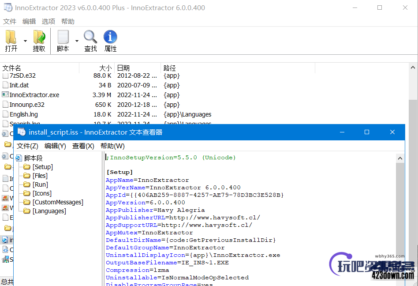
Task: Open the 查看(X) menu in text viewer
Action: (83, 146)
